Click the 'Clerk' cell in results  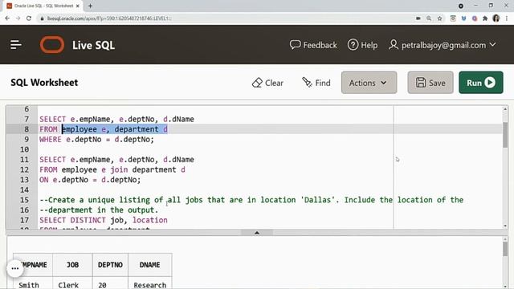coord(68,285)
